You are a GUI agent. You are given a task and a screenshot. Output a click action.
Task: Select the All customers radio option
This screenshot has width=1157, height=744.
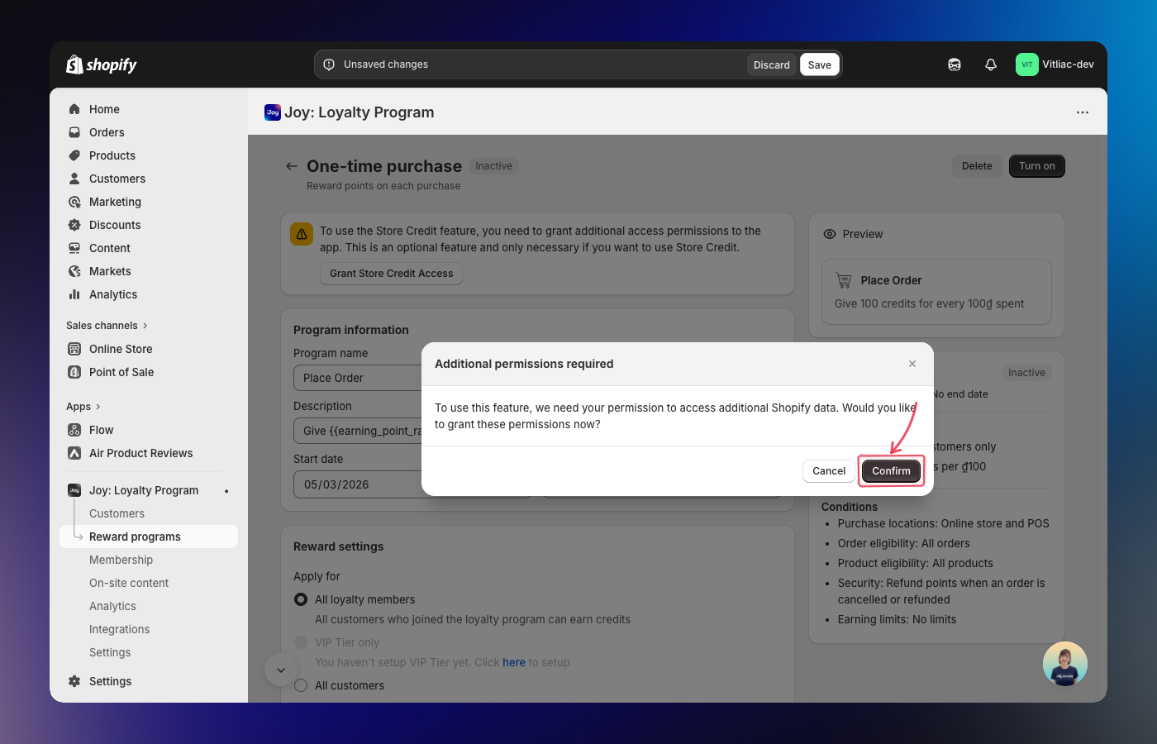[301, 685]
